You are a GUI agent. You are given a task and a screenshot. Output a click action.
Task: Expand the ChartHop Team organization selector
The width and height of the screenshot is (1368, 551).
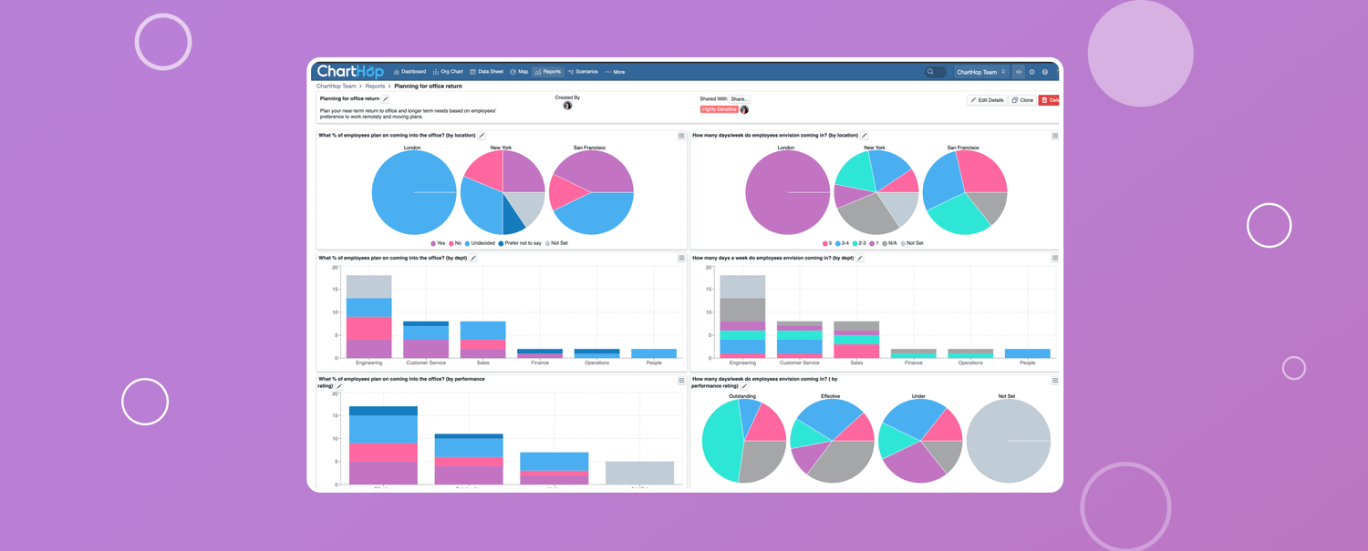tap(981, 72)
